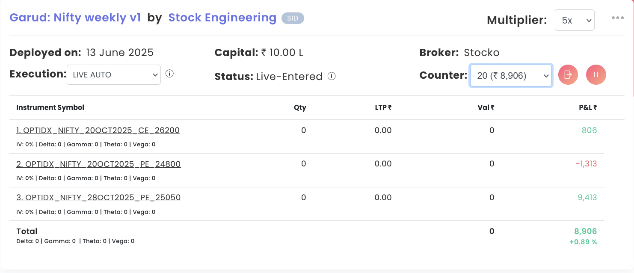This screenshot has height=273, width=634.
Task: Open the Counter 20 dropdown
Action: [511, 76]
